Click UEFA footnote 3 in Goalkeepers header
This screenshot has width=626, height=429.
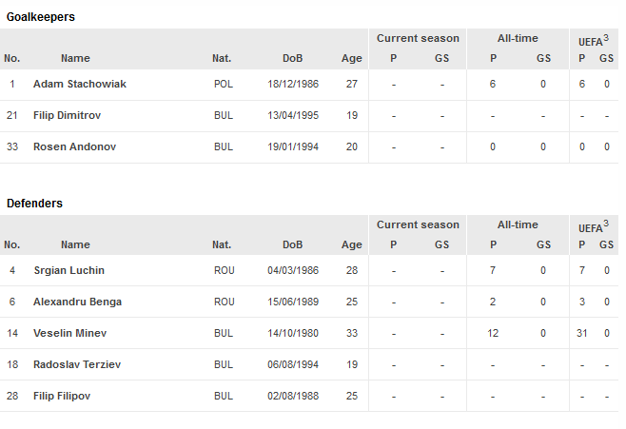(x=606, y=38)
